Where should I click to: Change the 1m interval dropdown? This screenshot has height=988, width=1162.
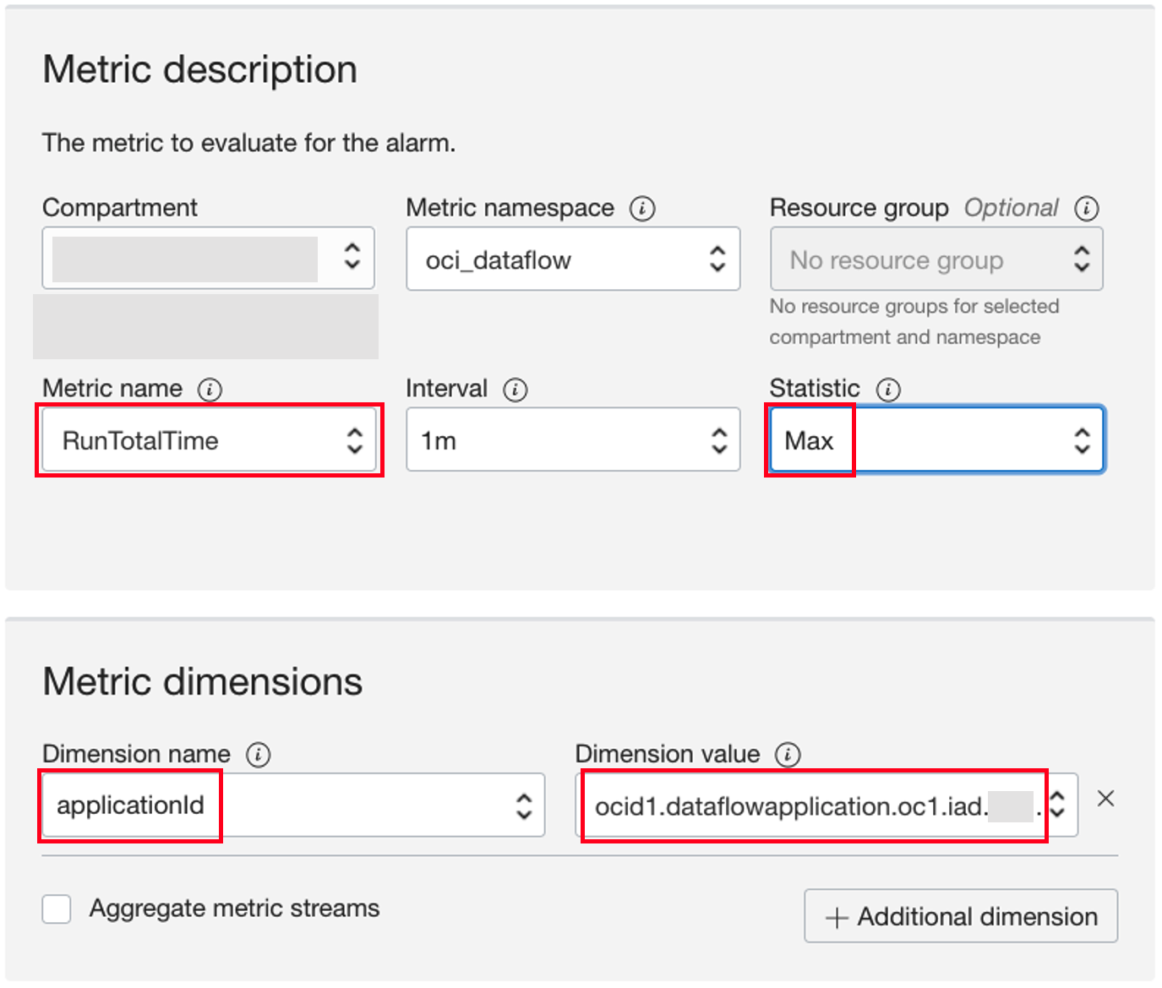pyautogui.click(x=572, y=440)
